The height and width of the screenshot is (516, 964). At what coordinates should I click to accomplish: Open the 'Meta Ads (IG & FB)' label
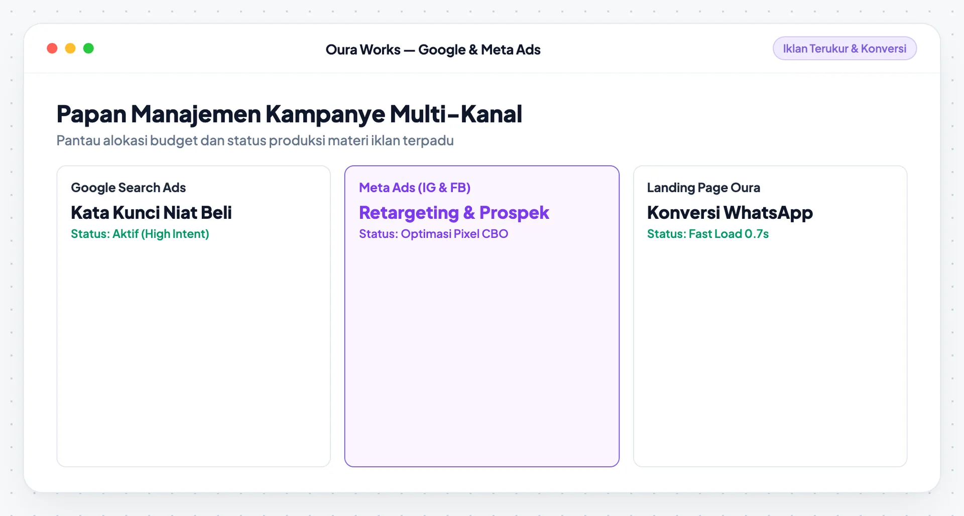coord(415,188)
